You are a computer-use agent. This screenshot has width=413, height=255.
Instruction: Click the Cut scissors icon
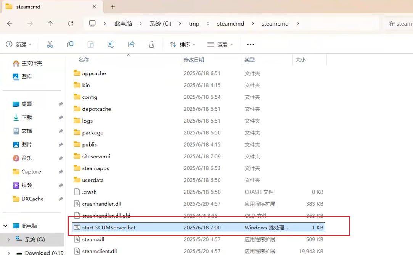coord(50,44)
